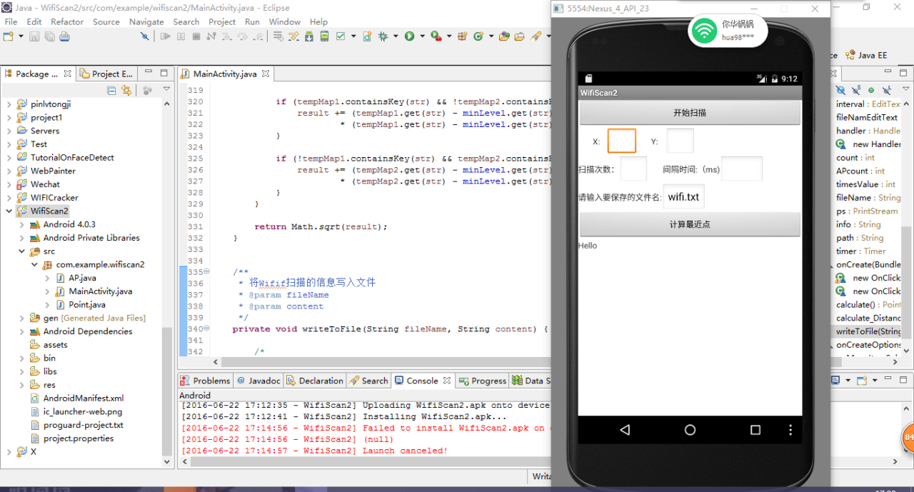Expand the pinlvtongji project
914x492 pixels.
9,104
